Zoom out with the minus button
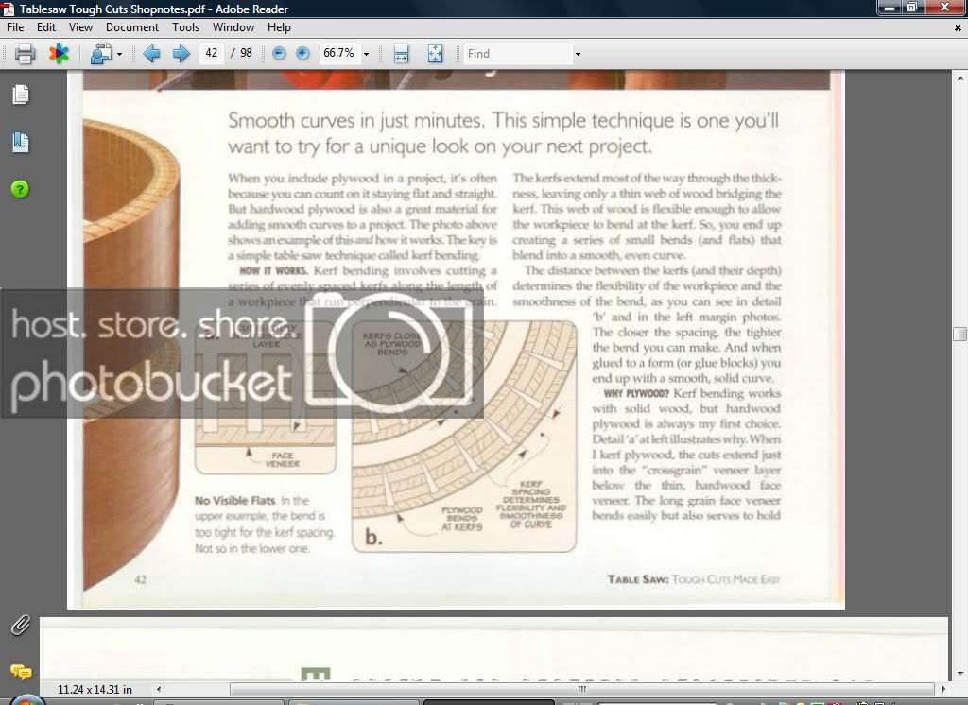The width and height of the screenshot is (968, 705). pos(279,54)
